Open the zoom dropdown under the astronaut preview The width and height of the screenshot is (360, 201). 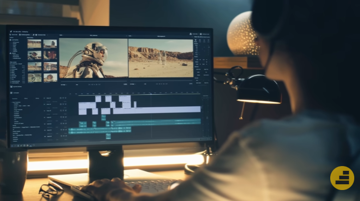(x=64, y=84)
